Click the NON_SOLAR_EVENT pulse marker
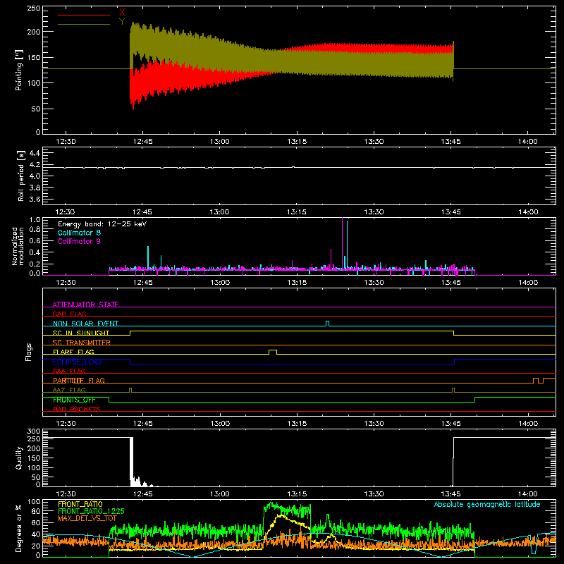The height and width of the screenshot is (564, 564). click(x=327, y=324)
